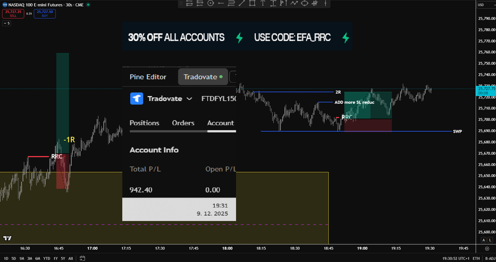This screenshot has height=262, width=496.
Task: Click the Account Info heading
Action: pyautogui.click(x=154, y=150)
